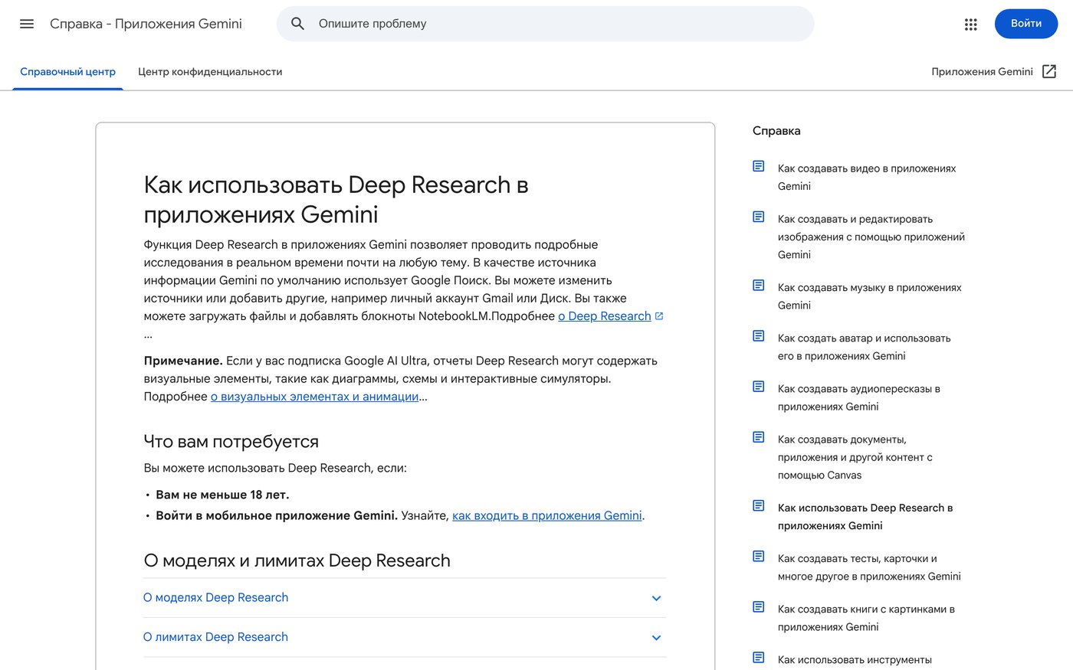Click the article icon for Как создавать документы
The width and height of the screenshot is (1073, 670).
click(759, 437)
